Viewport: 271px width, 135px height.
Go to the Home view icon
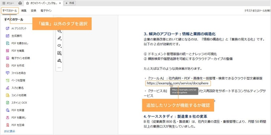(x=20, y=3)
